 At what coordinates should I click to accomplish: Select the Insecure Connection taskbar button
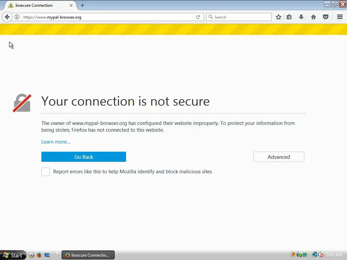88,255
